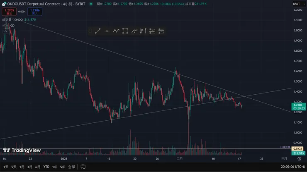The height and width of the screenshot is (172, 307).
Task: Select the trend line drawing tool
Action: 97,31
